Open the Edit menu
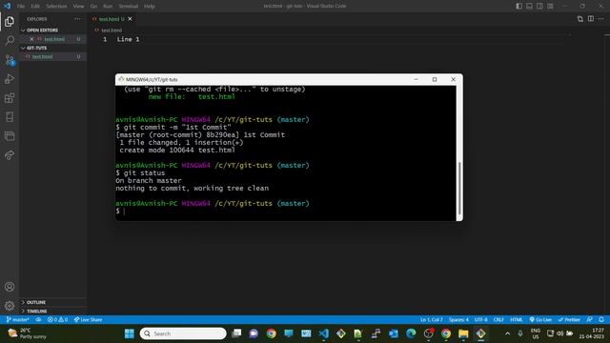This screenshot has height=343, width=610. [x=35, y=7]
